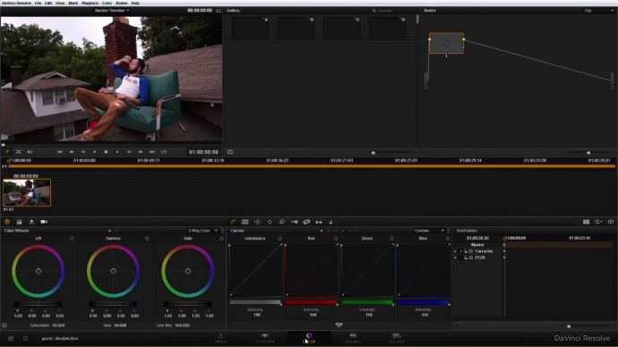
Task: Open the Edit menu
Action: (x=48, y=3)
